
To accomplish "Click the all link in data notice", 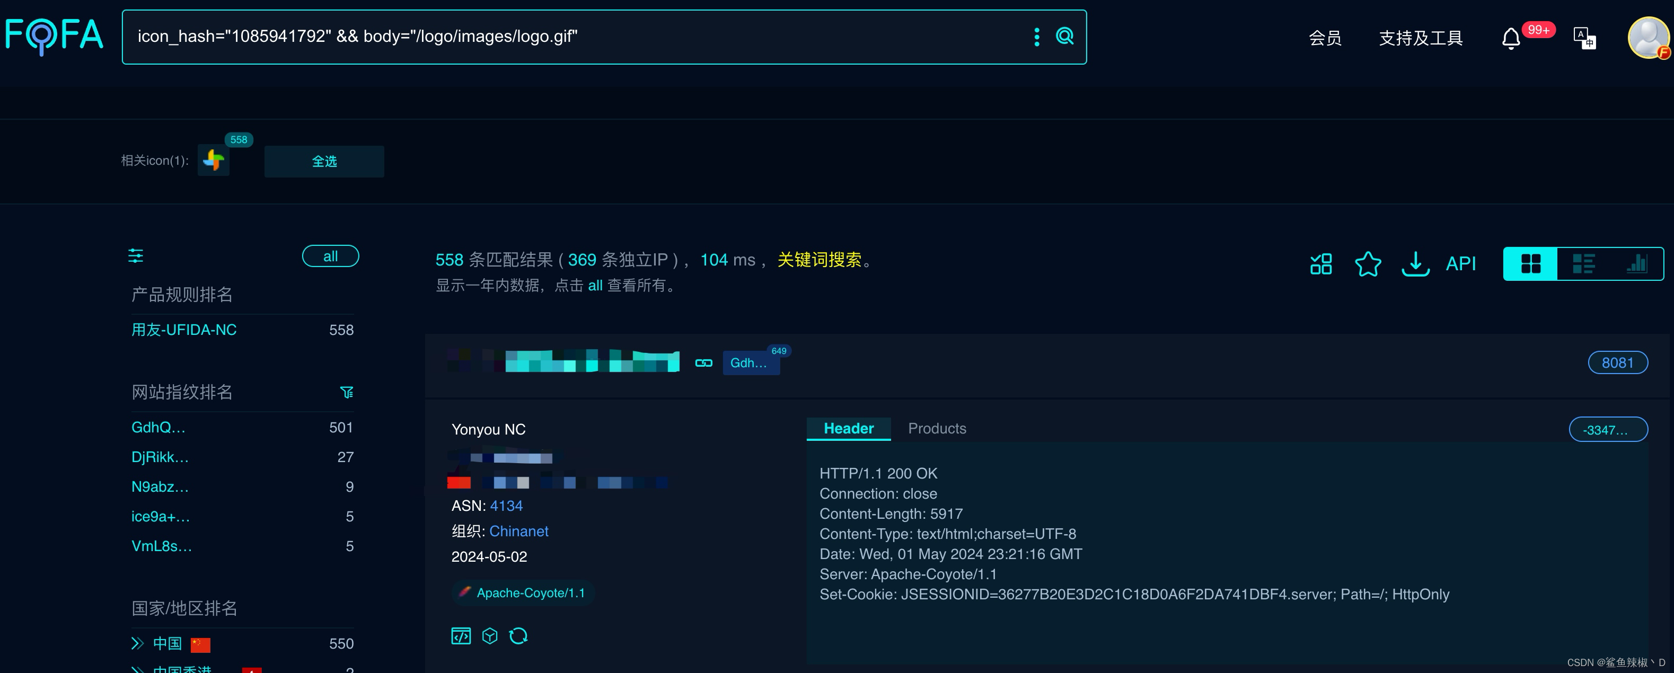I will coord(595,285).
